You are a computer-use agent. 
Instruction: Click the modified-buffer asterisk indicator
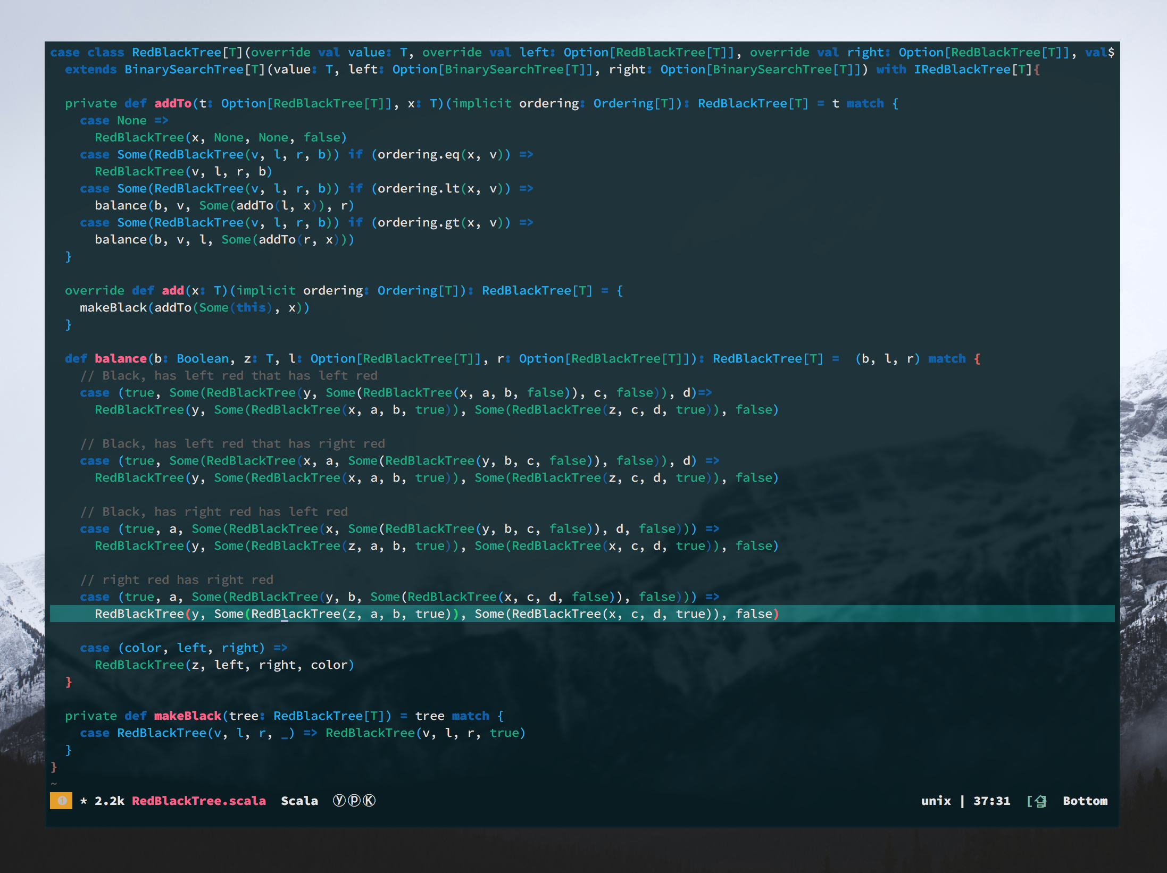point(84,801)
